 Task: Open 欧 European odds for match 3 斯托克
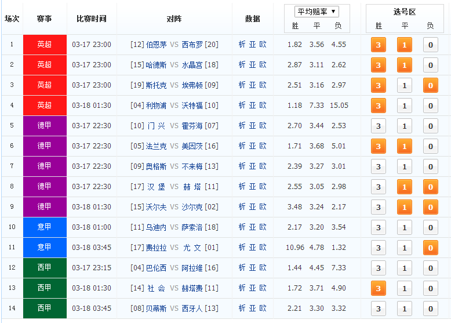click(263, 85)
